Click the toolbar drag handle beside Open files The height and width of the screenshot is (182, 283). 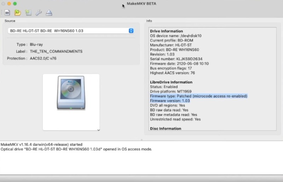2,12
